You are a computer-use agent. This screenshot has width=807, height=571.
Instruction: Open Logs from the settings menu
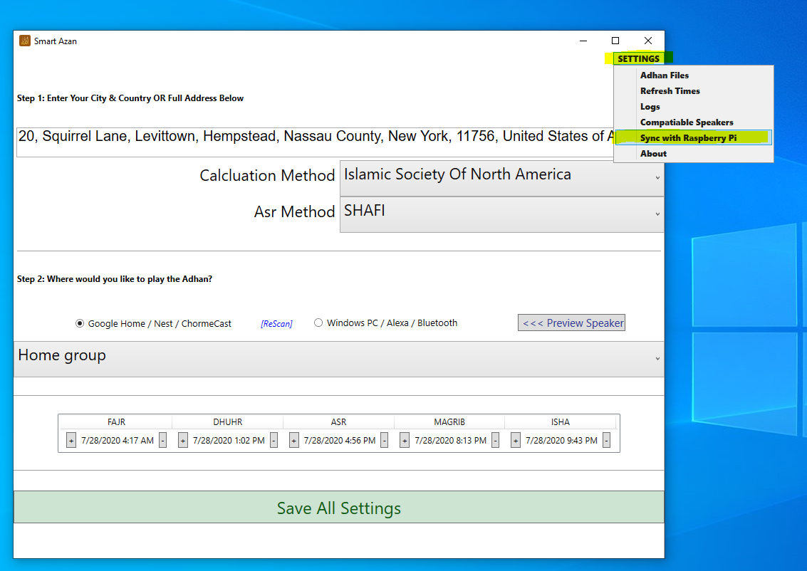(x=650, y=107)
